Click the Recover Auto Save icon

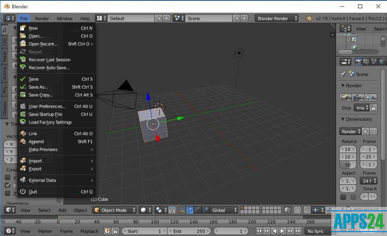pyautogui.click(x=23, y=67)
